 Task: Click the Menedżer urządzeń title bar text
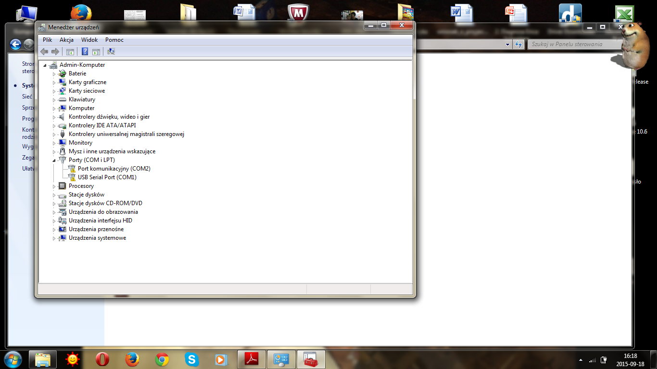tap(74, 27)
